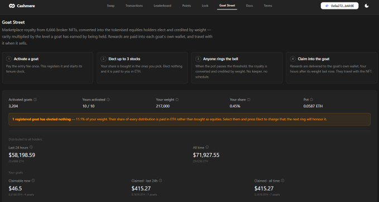
Task: Click the Goat Street page heading
Action: coord(13,22)
